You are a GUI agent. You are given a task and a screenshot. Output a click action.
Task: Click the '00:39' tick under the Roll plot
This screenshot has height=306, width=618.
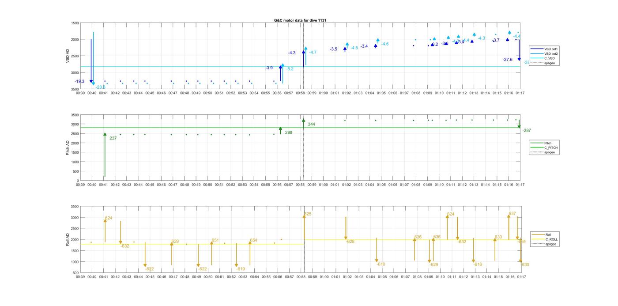click(x=80, y=277)
